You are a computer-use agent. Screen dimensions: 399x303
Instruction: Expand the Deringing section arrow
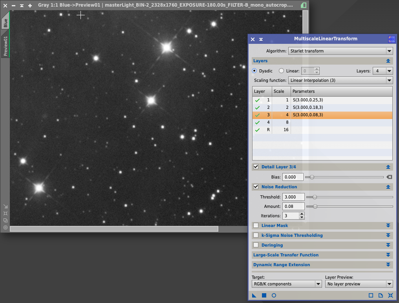coord(388,245)
